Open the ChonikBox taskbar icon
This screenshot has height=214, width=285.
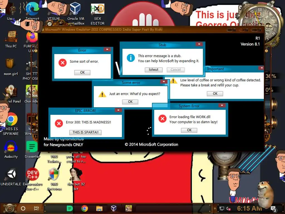tap(129, 208)
